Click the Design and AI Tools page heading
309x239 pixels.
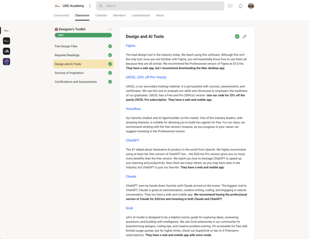tap(145, 36)
